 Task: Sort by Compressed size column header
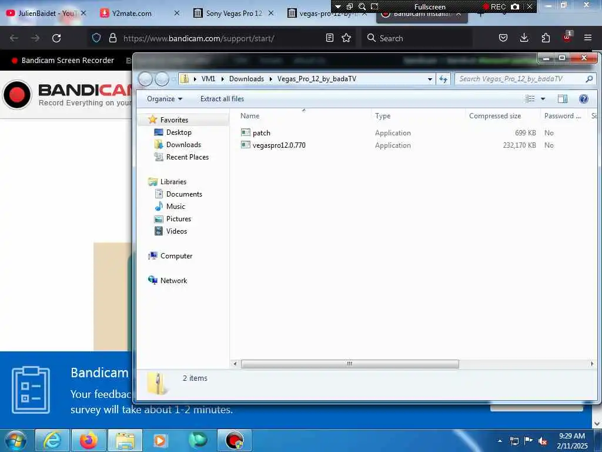point(494,116)
